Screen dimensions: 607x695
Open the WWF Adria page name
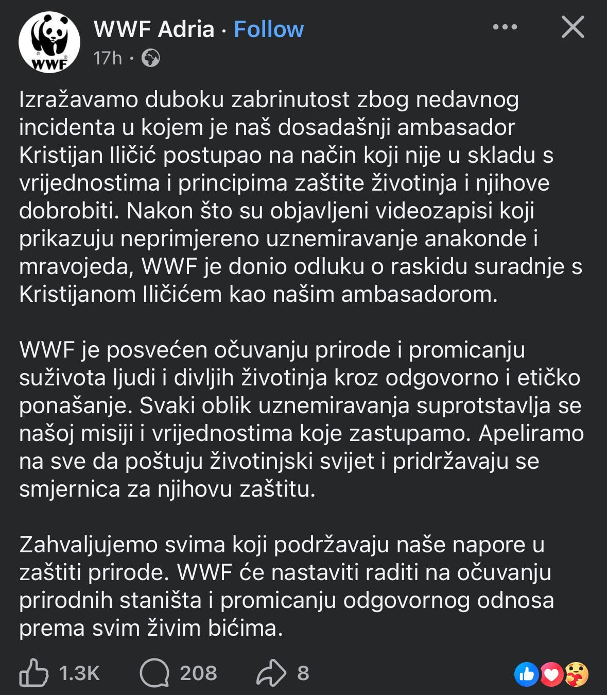pos(153,29)
